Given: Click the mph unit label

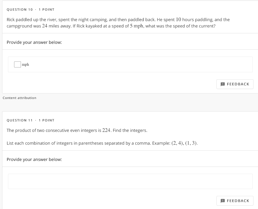Looking at the screenshot, I should click(25, 64).
